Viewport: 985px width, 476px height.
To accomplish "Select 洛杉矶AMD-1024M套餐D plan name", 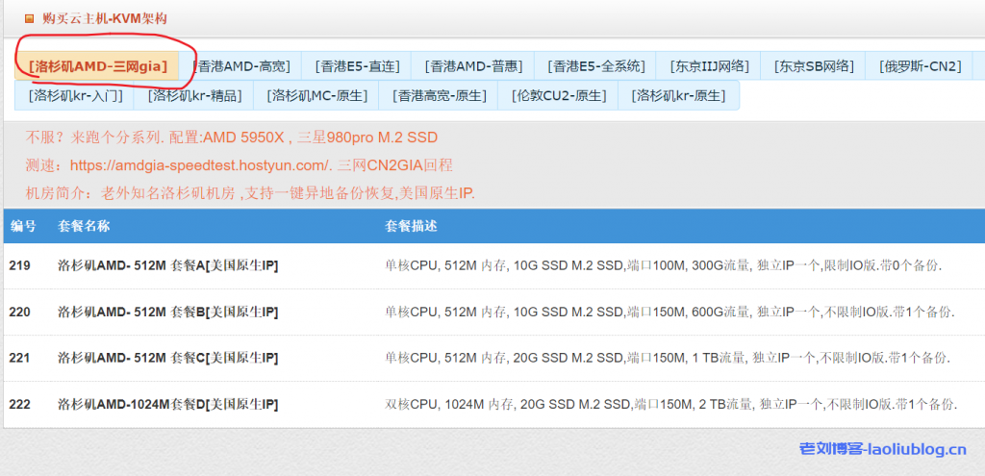I will point(167,405).
